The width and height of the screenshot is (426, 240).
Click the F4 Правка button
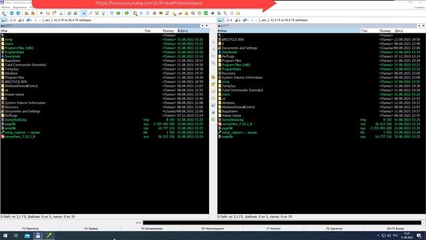(91, 229)
